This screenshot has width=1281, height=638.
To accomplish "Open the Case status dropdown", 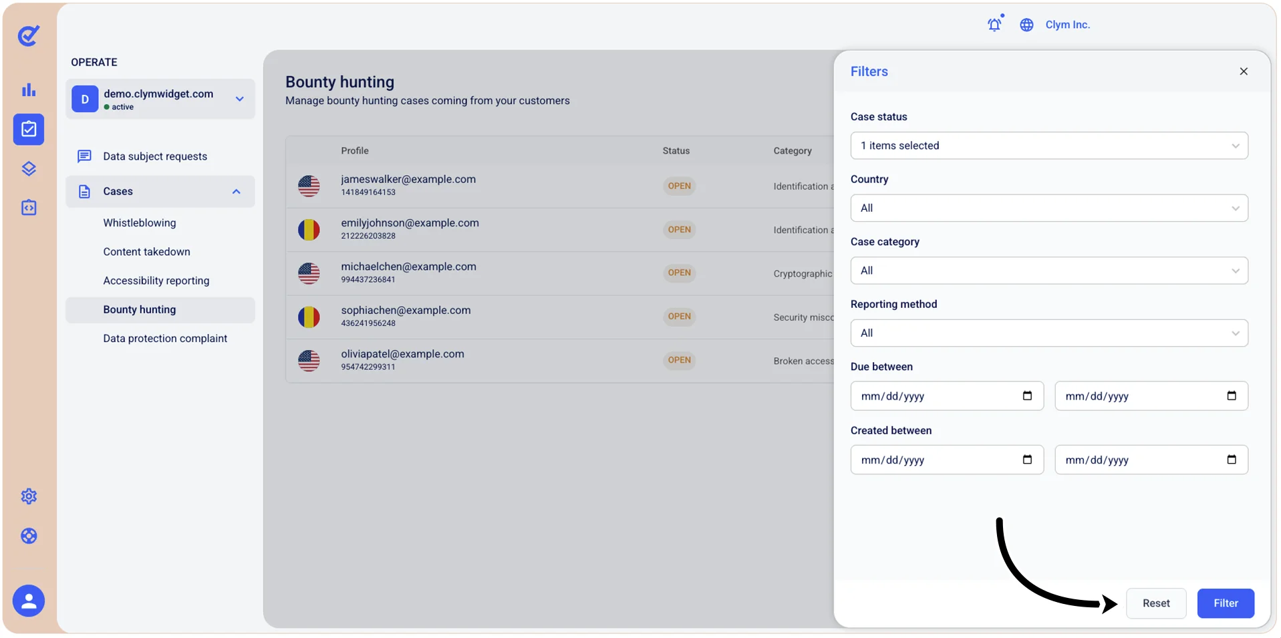I will pyautogui.click(x=1048, y=146).
